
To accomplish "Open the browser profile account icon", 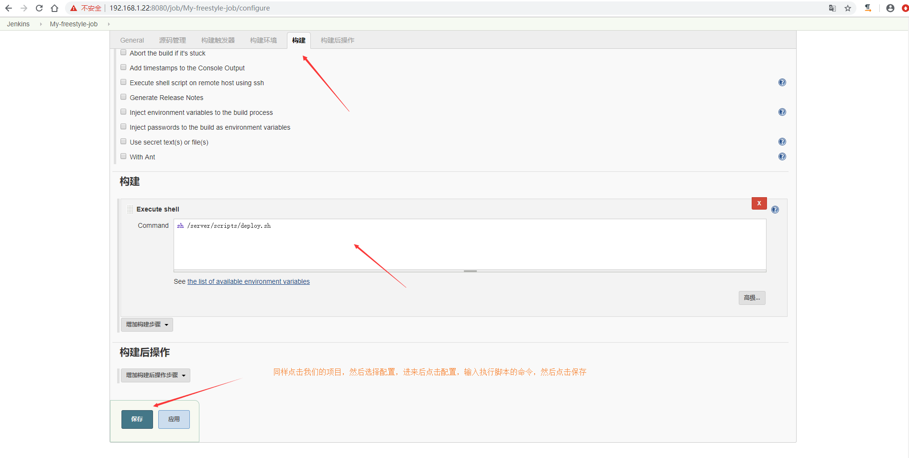I will point(890,8).
